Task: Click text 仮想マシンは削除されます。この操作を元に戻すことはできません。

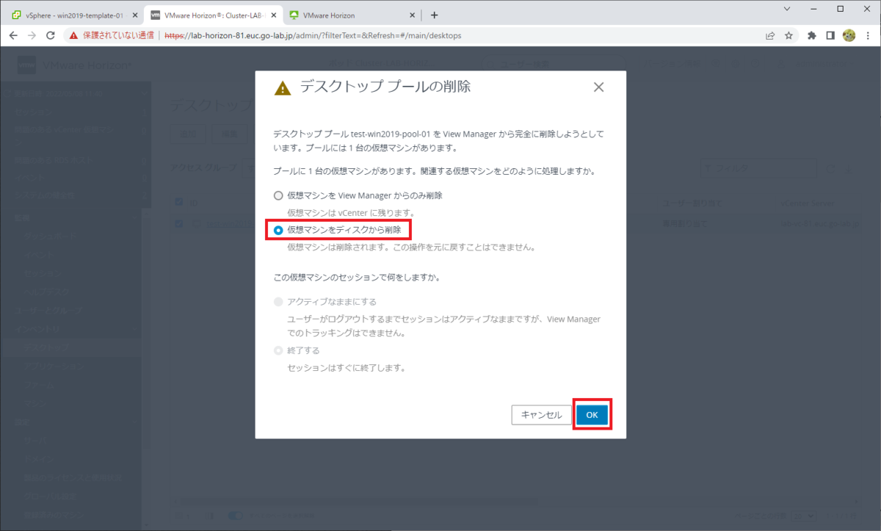Action: pos(411,247)
